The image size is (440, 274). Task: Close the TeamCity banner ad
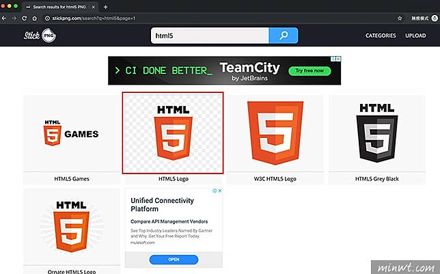tap(338, 59)
